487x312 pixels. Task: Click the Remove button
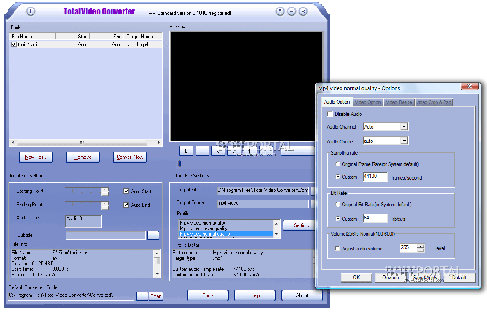[x=83, y=157]
